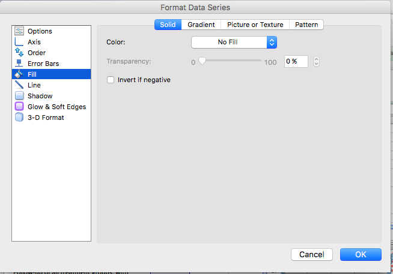Switch to the Pattern tab
The image size is (393, 274).
tap(306, 25)
